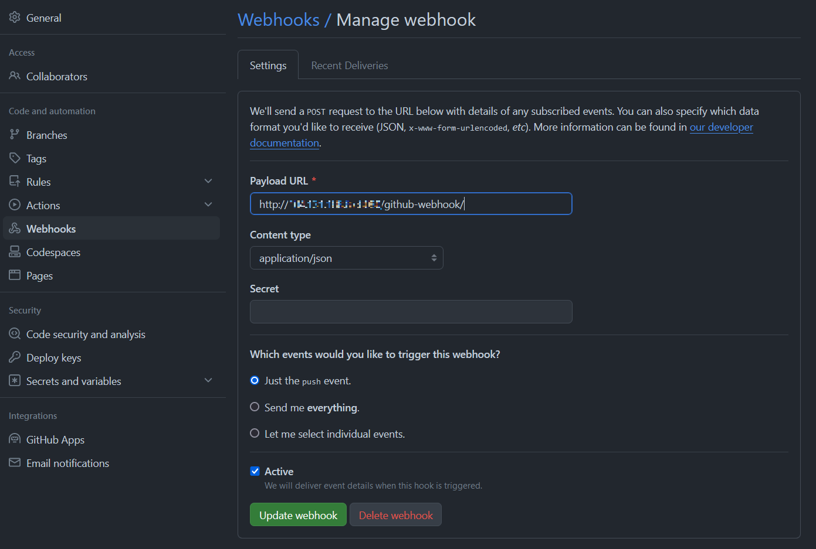Click the Branches git-branch icon
816x549 pixels.
[x=15, y=135]
